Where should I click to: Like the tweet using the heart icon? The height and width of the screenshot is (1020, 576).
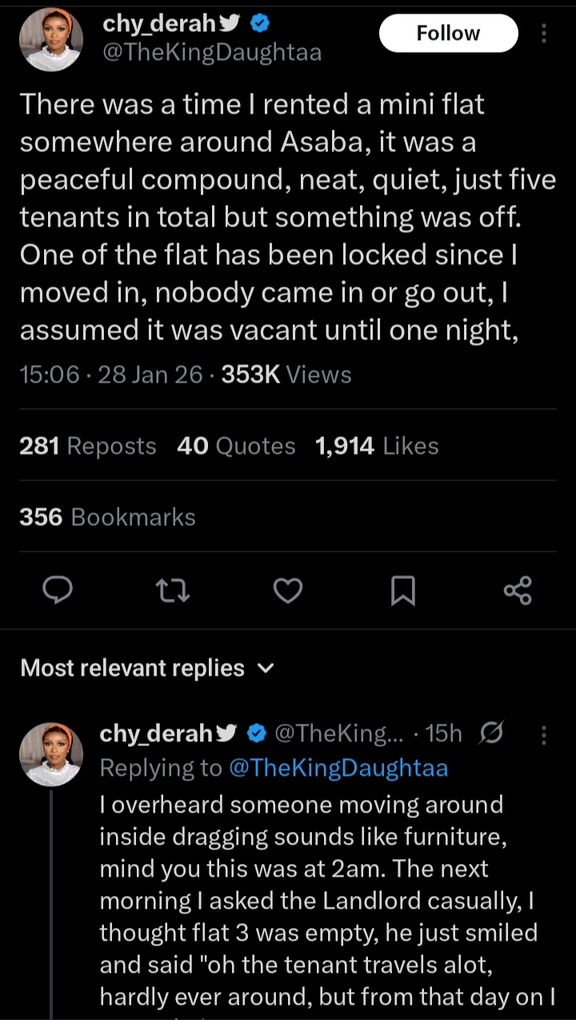(x=288, y=591)
